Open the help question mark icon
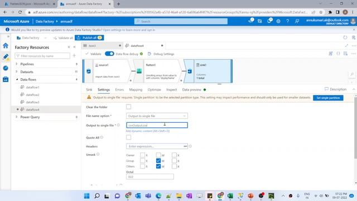This screenshot has width=357, height=201. (x=288, y=21)
